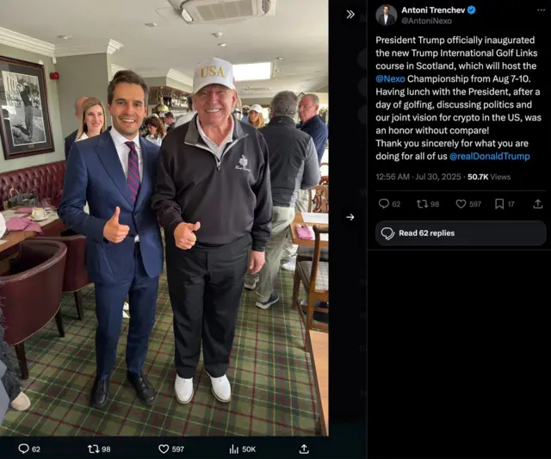The width and height of the screenshot is (551, 459).
Task: Collapse the post side panel with double chevron
Action: click(x=350, y=15)
